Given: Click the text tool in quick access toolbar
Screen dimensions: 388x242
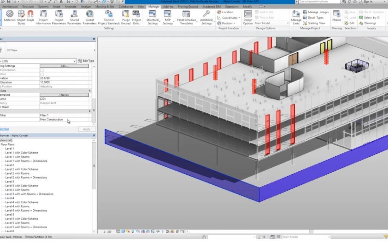Looking at the screenshot, I should [61, 1].
